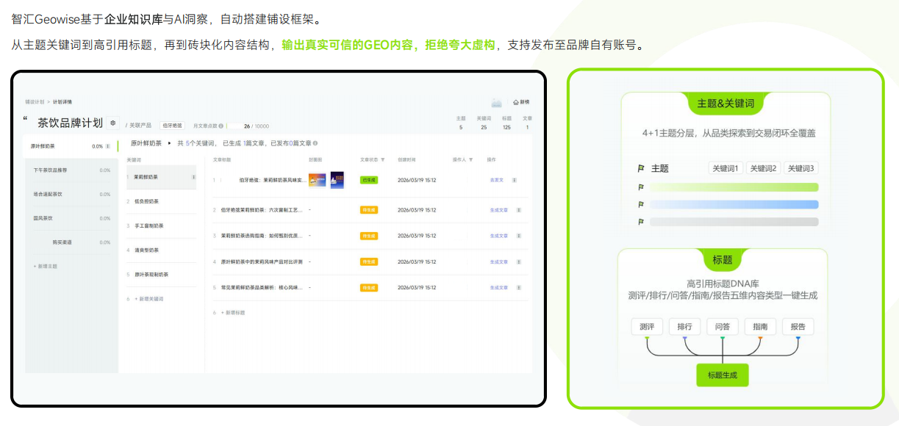
Task: Click the green gradient topic bar
Action: coord(734,187)
